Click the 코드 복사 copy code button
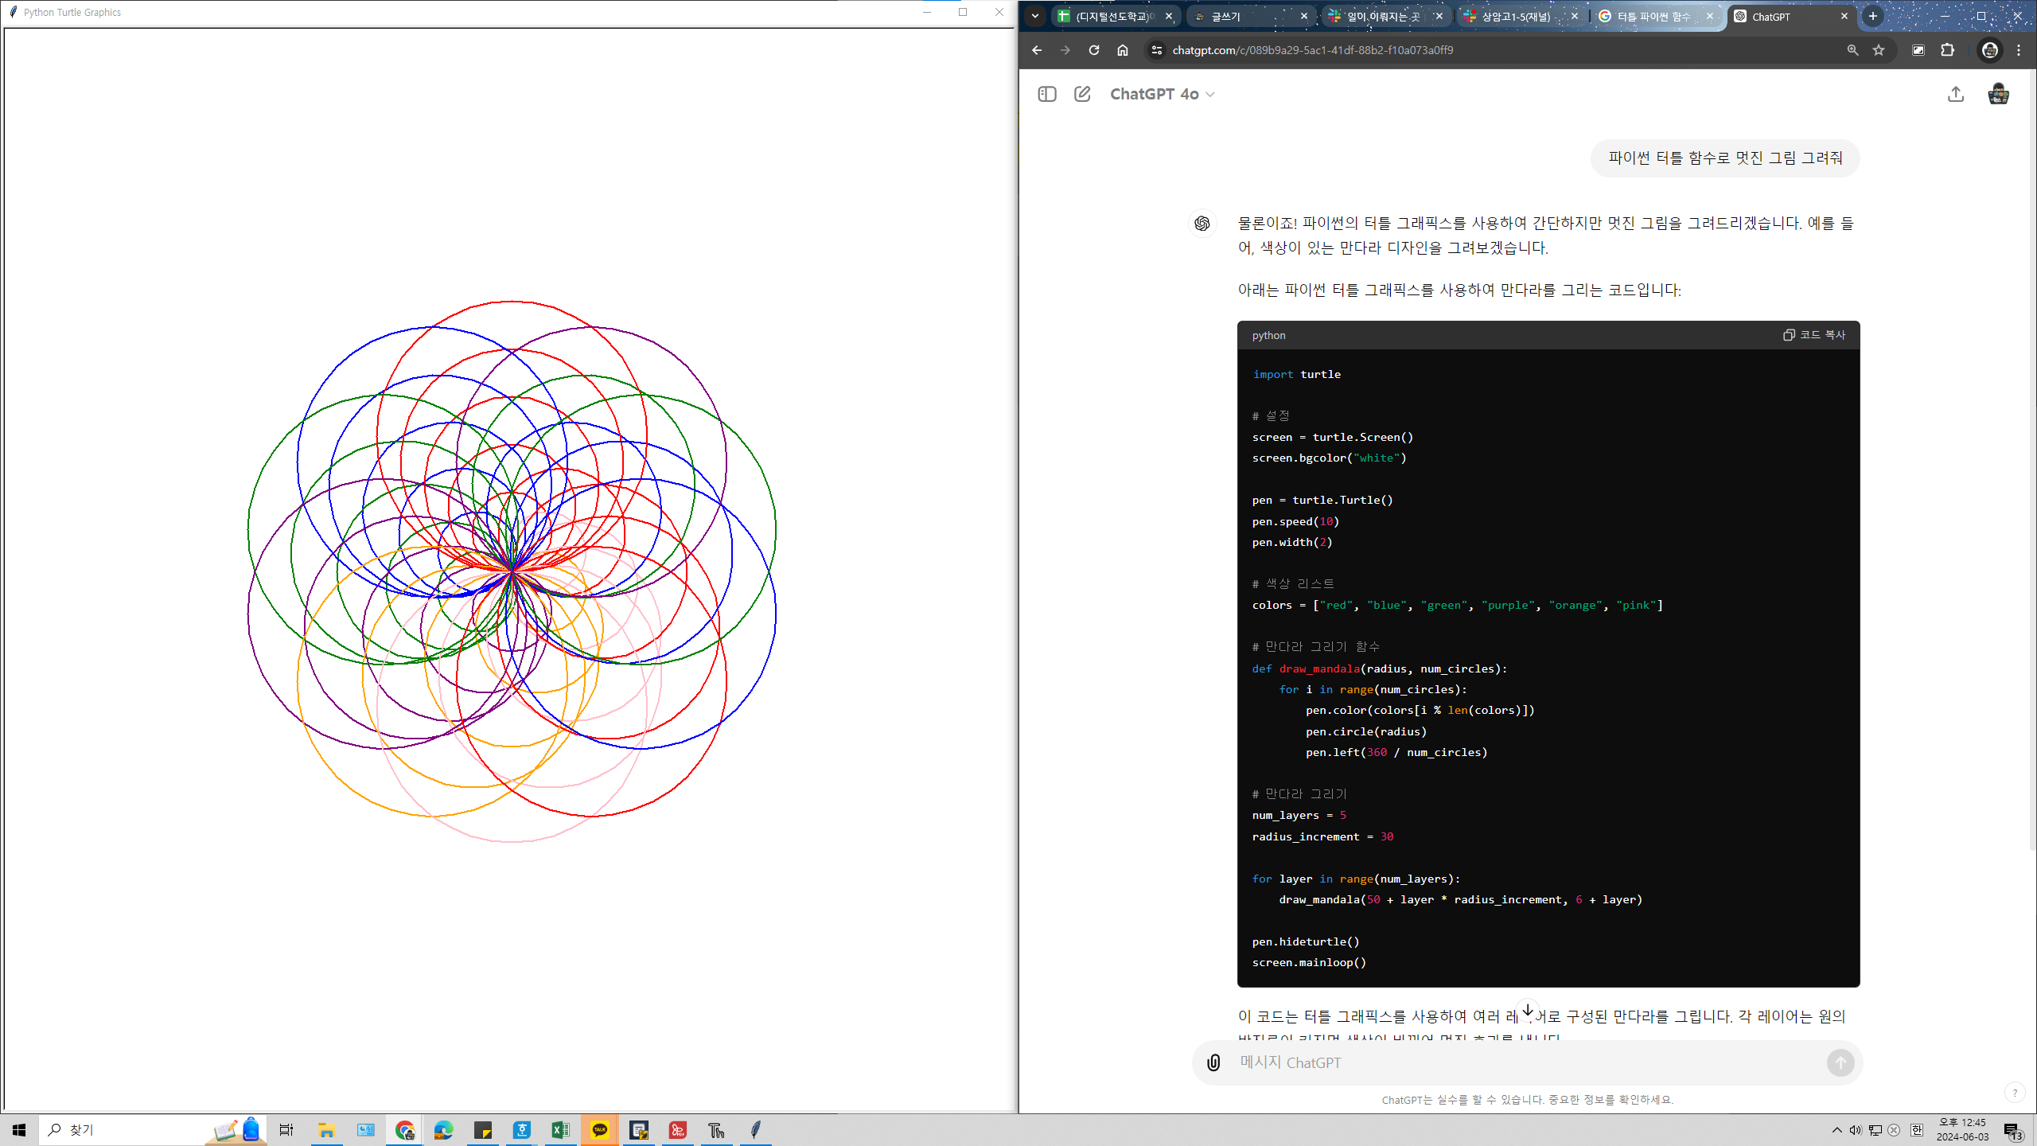The width and height of the screenshot is (2037, 1146). click(1814, 335)
